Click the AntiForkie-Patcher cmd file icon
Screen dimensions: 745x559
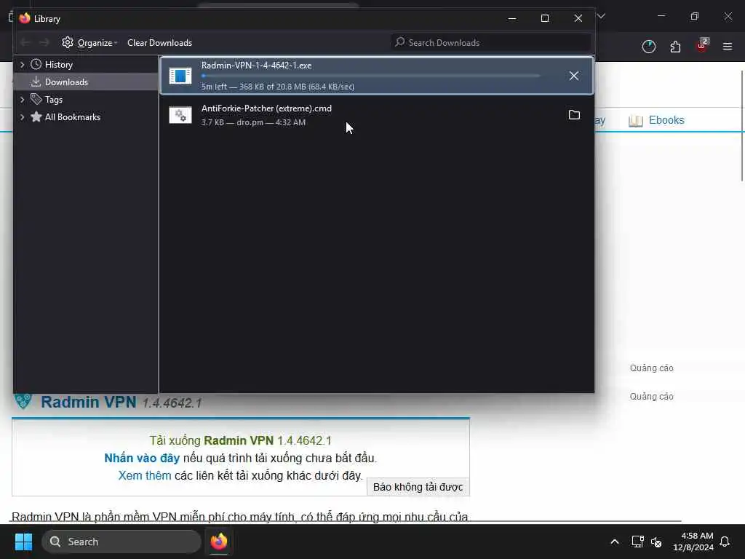coord(180,115)
